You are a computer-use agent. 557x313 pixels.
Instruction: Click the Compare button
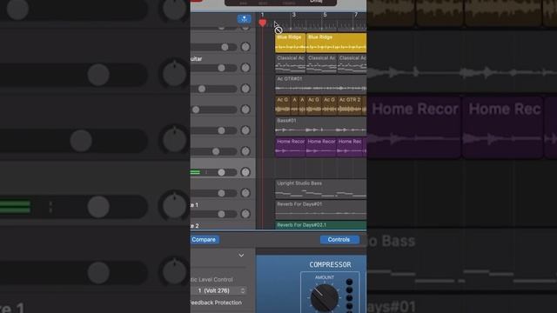point(205,240)
